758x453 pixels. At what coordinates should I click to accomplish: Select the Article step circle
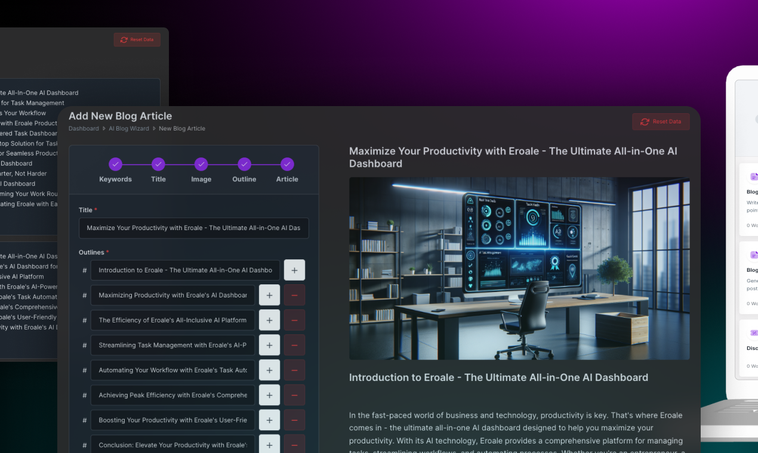287,164
